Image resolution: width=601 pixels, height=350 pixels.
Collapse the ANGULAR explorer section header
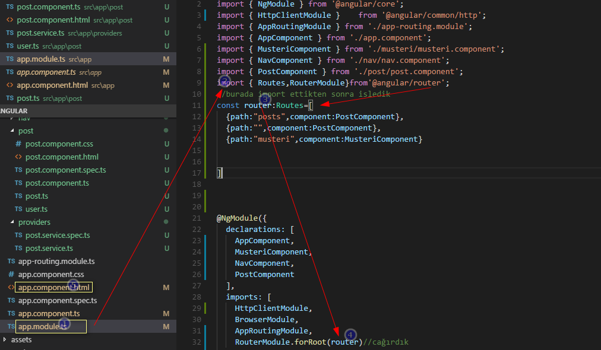tap(88, 111)
